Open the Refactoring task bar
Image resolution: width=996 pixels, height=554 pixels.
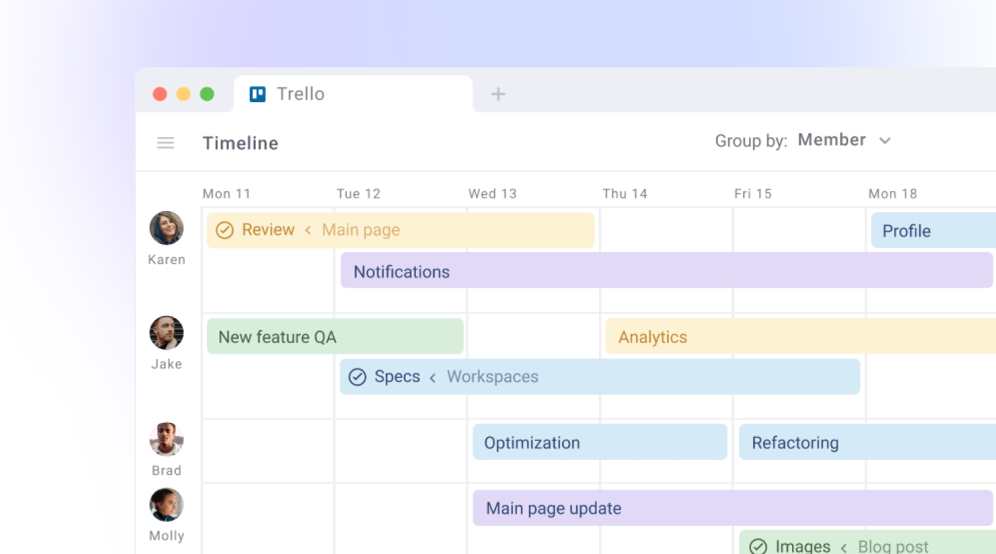(867, 442)
